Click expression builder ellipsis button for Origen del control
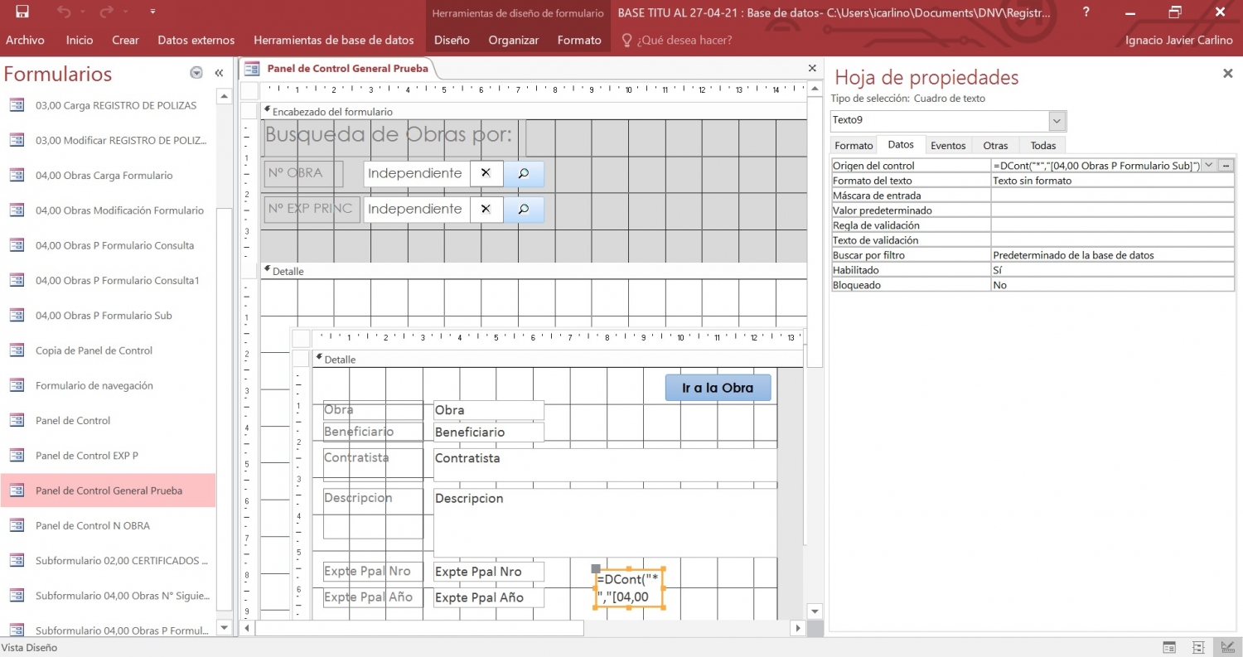This screenshot has width=1243, height=657. [x=1226, y=166]
